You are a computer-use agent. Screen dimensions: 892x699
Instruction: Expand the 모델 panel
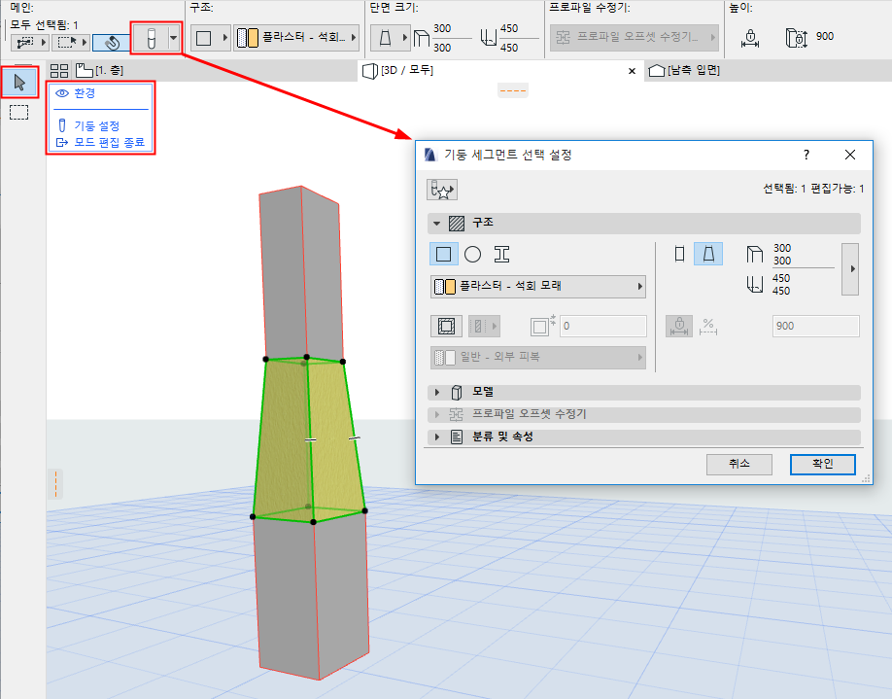[437, 392]
